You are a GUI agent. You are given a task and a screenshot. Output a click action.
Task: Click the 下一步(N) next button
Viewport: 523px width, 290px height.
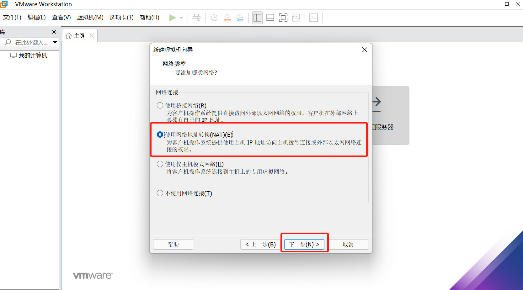pyautogui.click(x=304, y=244)
